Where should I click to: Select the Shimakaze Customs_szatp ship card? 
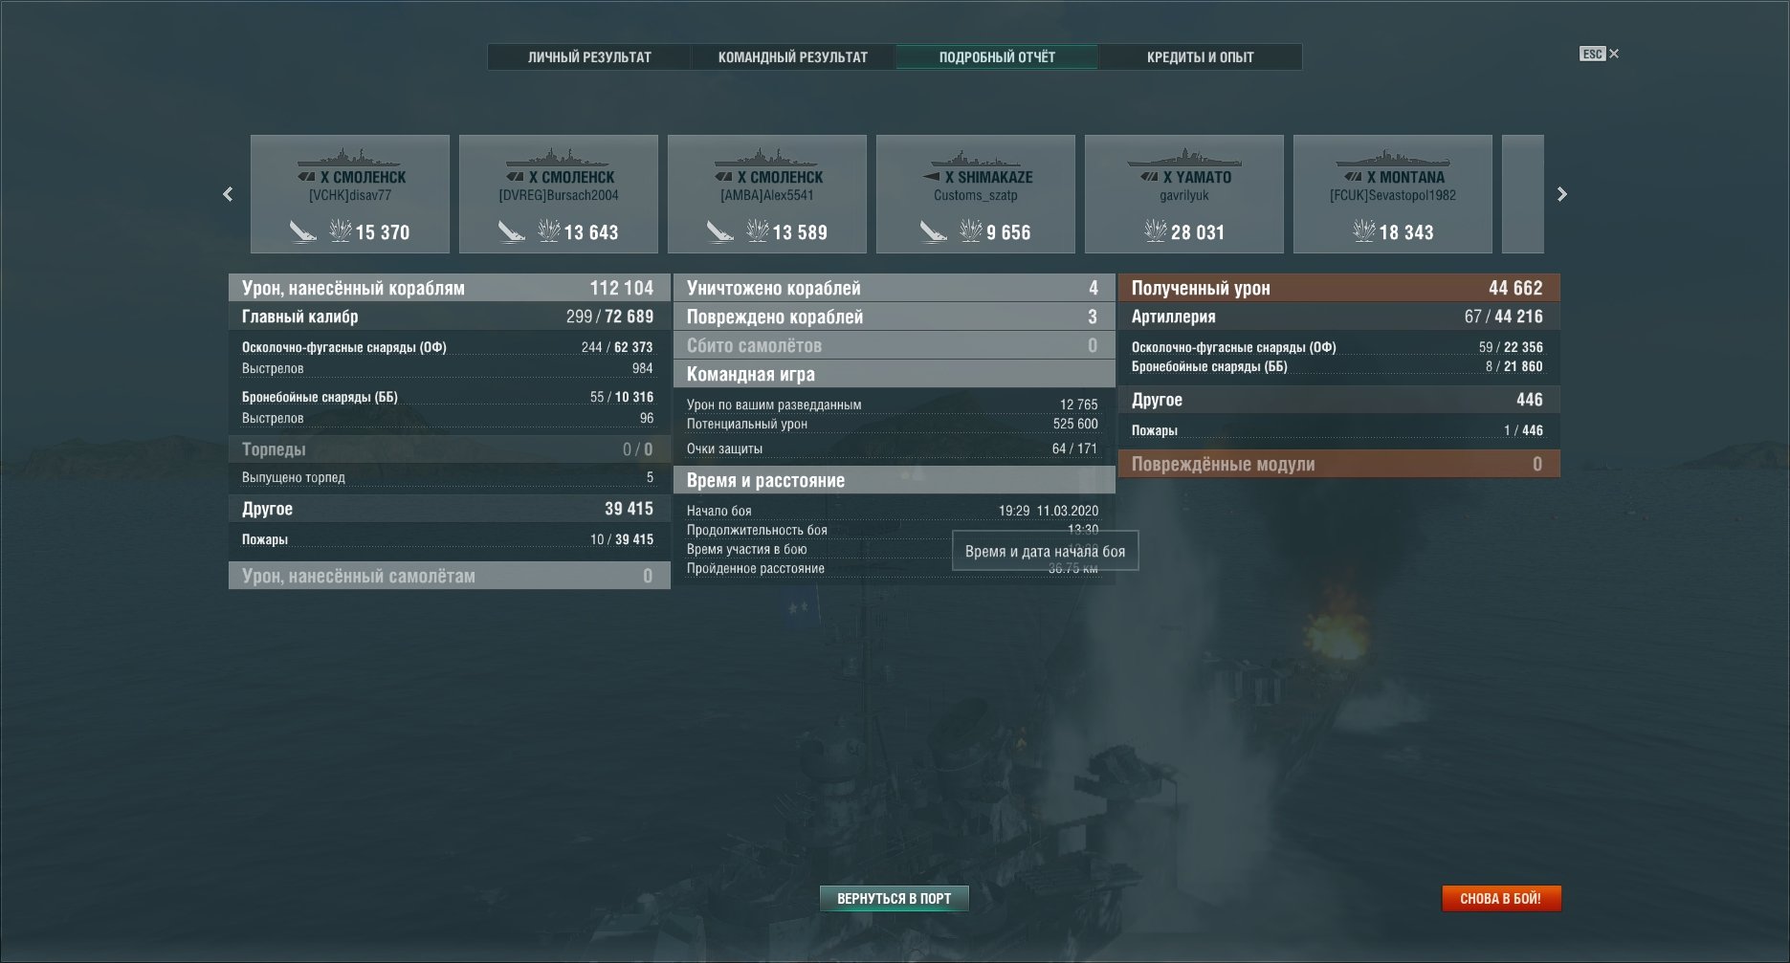tap(976, 194)
